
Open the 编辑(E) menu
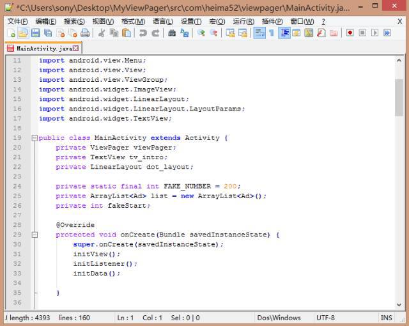(x=45, y=21)
